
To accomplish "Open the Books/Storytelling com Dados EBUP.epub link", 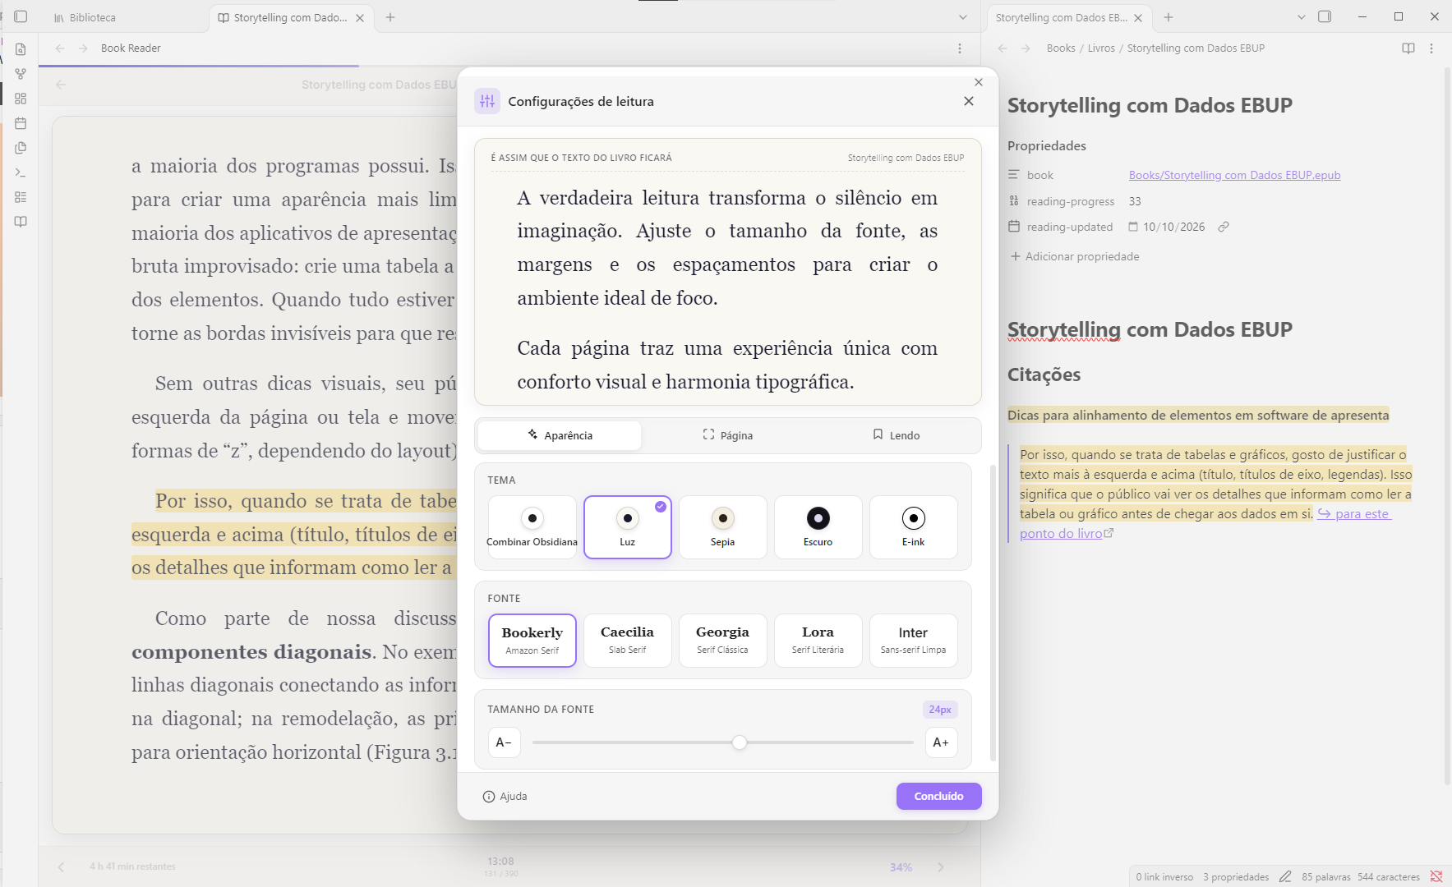I will 1234,175.
